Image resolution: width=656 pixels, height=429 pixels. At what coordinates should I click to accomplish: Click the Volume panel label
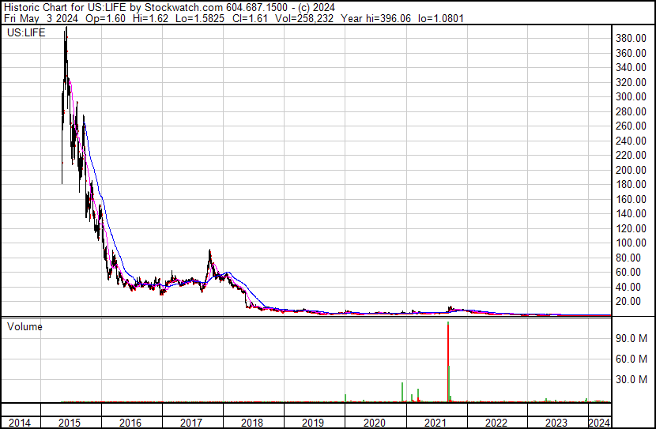coord(25,326)
